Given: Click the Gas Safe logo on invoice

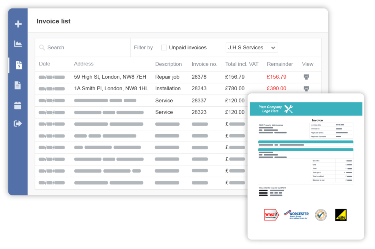Looking at the screenshot, I should [x=341, y=215].
